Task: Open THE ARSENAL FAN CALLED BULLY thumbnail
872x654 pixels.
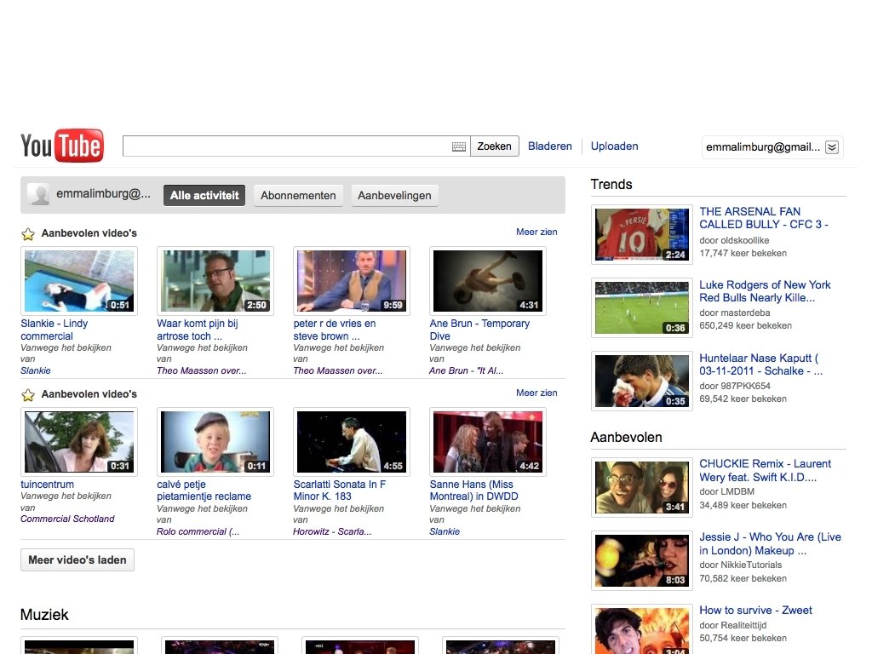Action: 642,234
